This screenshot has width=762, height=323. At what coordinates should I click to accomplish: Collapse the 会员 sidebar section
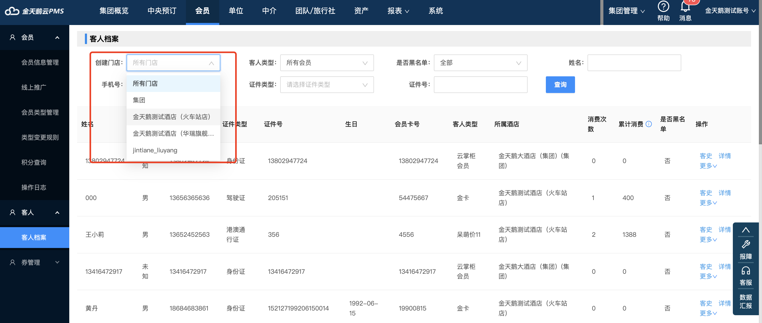tap(57, 37)
